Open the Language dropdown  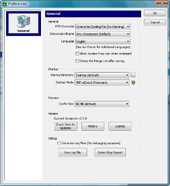point(103,41)
